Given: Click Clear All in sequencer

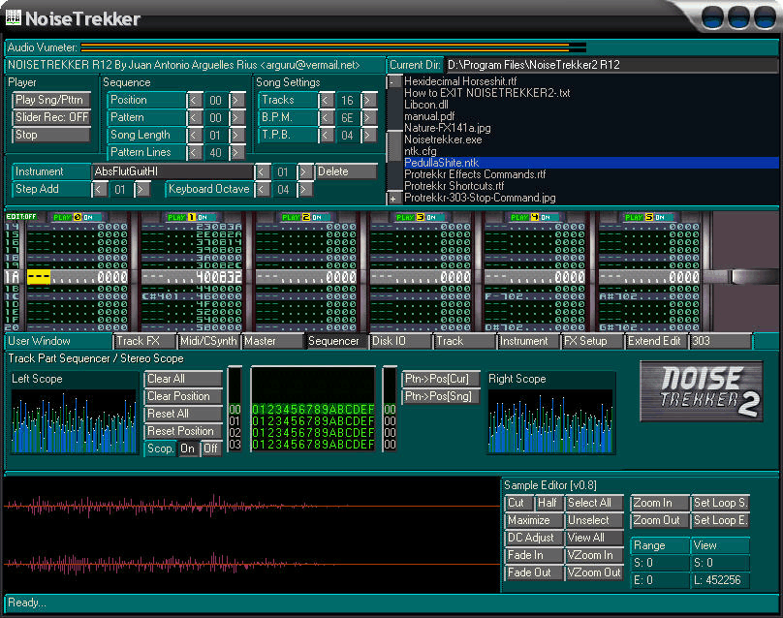Looking at the screenshot, I should (183, 379).
